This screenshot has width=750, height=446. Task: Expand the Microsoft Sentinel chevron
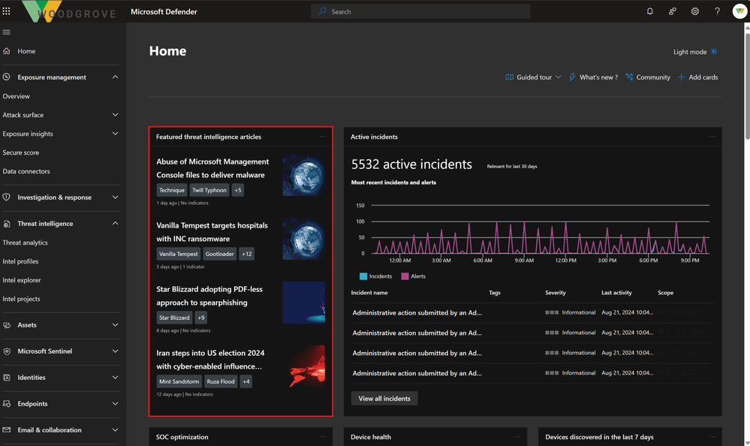[116, 351]
